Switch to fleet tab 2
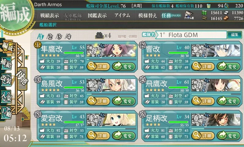This screenshot has width=244, height=147. (x=50, y=37)
